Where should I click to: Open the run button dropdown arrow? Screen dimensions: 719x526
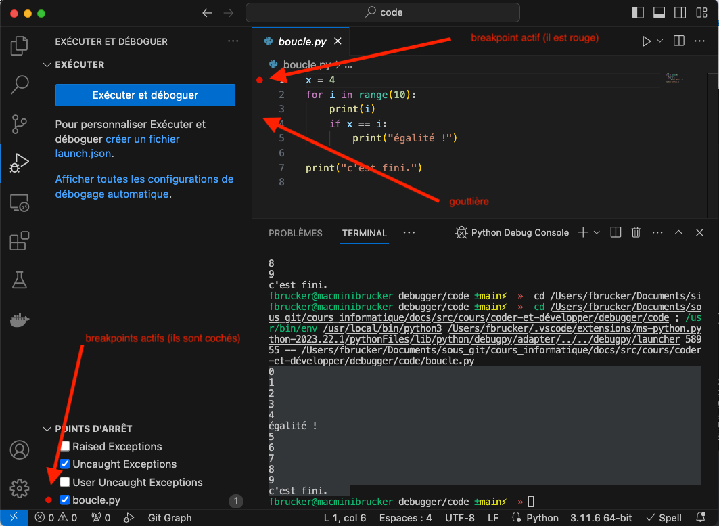(x=660, y=41)
